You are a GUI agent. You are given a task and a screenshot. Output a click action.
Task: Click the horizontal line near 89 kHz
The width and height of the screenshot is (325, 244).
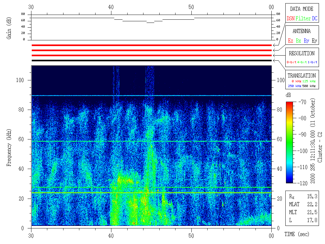tap(151, 96)
